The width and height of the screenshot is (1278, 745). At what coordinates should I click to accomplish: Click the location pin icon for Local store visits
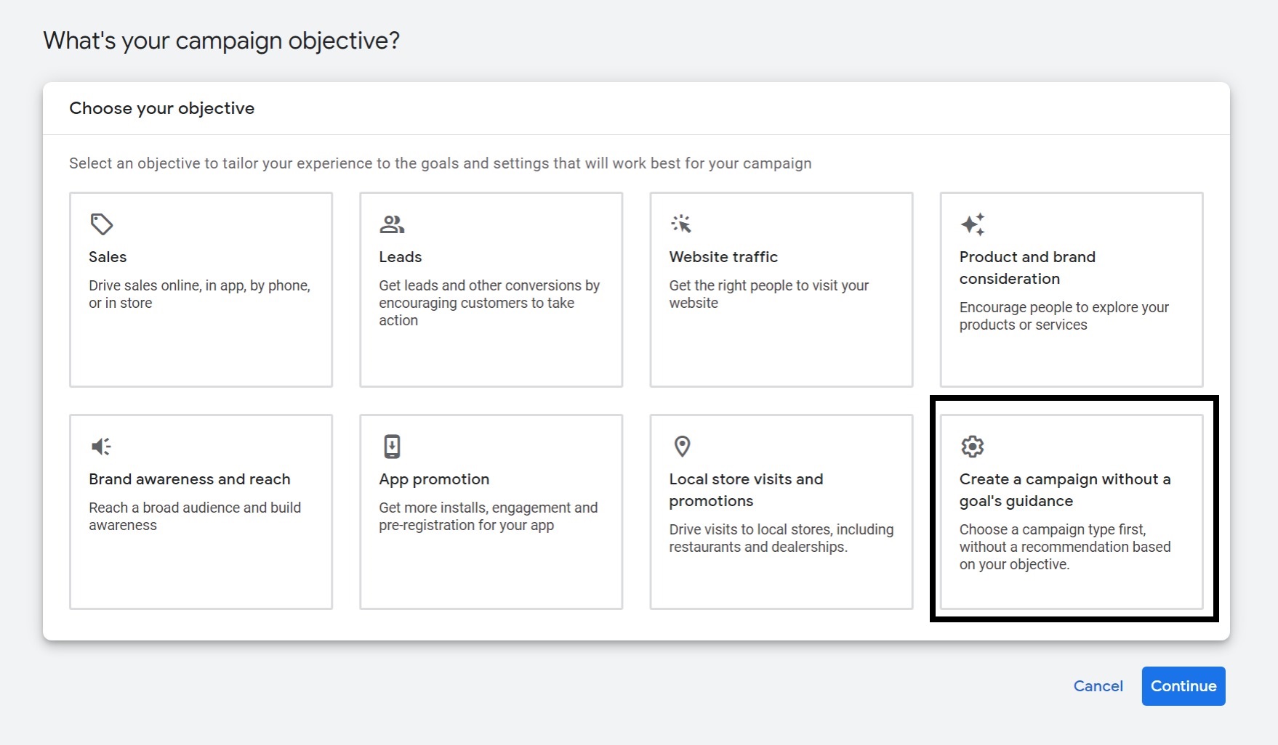pos(682,446)
